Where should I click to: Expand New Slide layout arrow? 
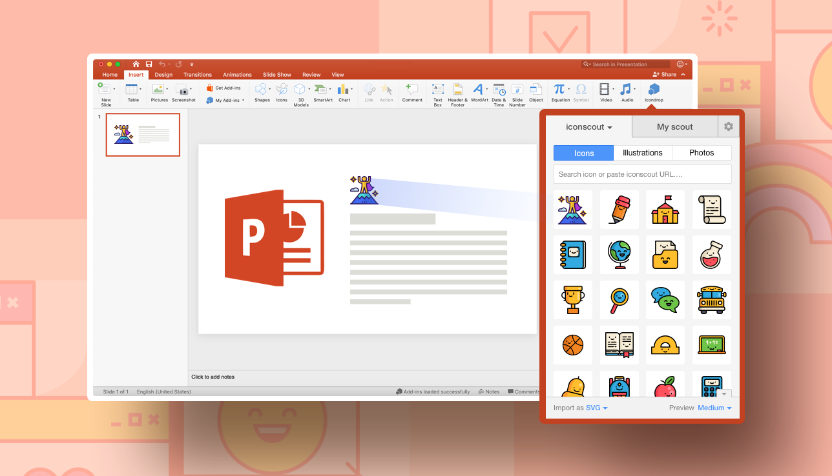tap(114, 89)
